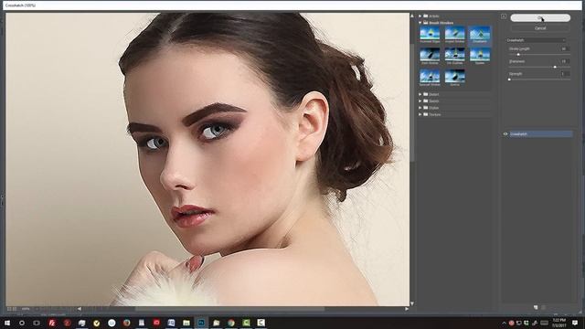The height and width of the screenshot is (329, 585).
Task: Select the Spatter filter thumbnail
Action: 479,57
